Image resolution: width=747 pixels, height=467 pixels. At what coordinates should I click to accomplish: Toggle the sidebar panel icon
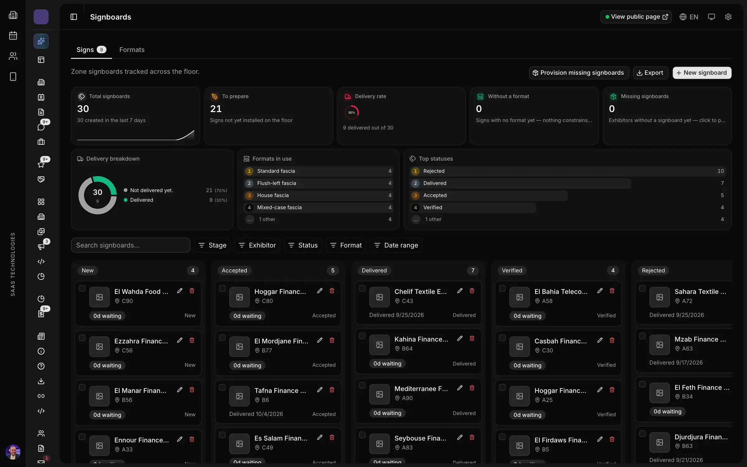coord(74,17)
